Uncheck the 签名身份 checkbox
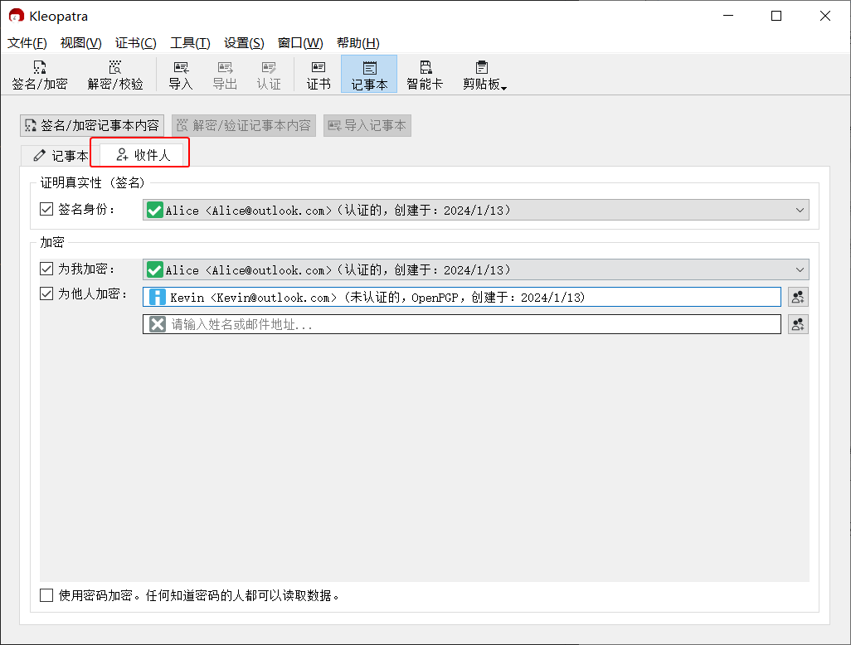The image size is (851, 645). 46,209
